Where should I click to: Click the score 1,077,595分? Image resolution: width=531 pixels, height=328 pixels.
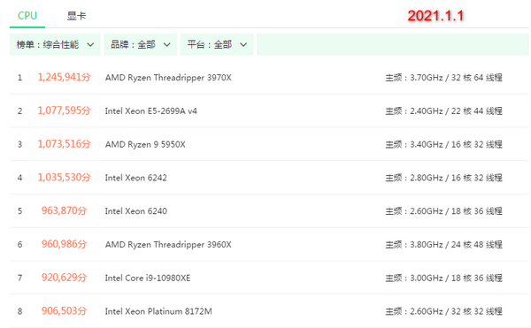click(64, 111)
